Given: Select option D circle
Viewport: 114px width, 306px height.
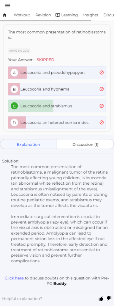Looking at the screenshot, I should 14,123.
